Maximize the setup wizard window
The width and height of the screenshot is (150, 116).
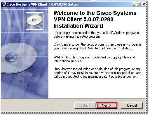point(138,4)
